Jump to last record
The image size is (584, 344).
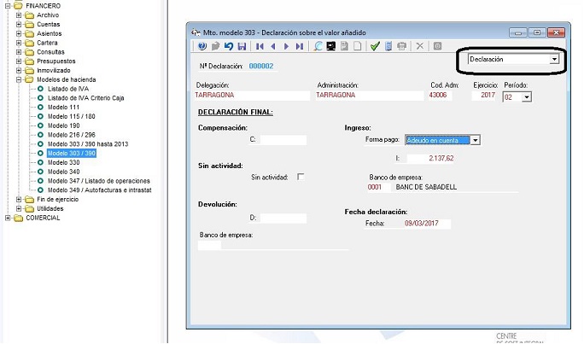[300, 46]
